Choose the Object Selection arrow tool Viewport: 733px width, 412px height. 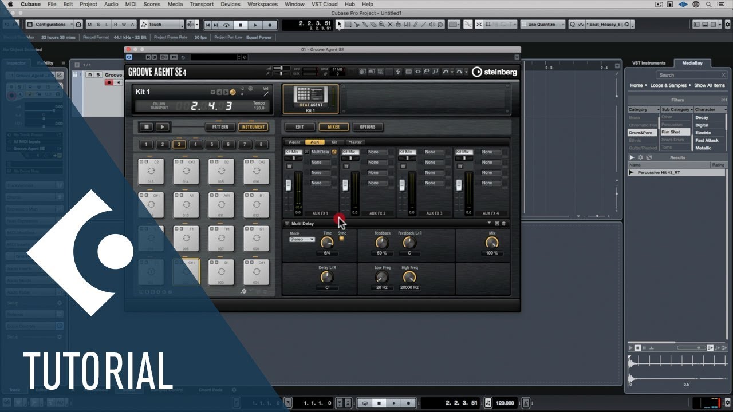pyautogui.click(x=340, y=25)
